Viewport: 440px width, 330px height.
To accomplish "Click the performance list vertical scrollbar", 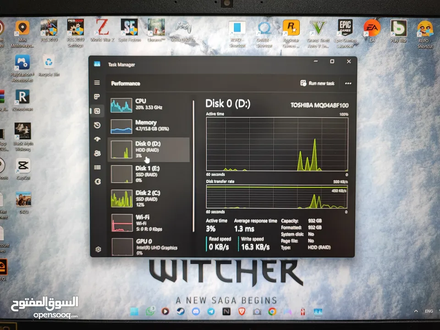I will 193,166.
